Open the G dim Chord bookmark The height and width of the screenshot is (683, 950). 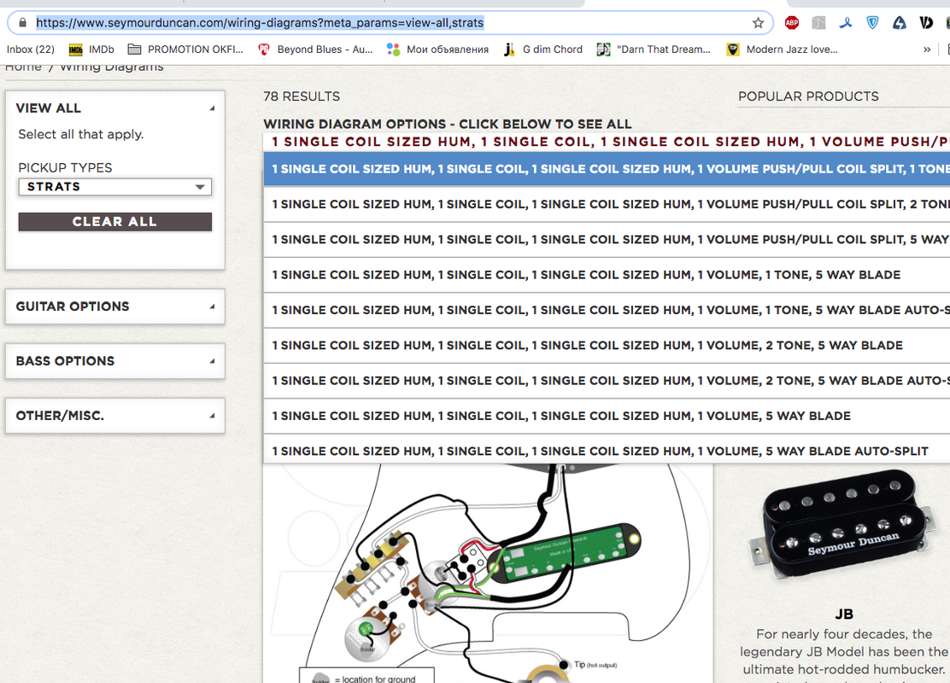coord(542,50)
